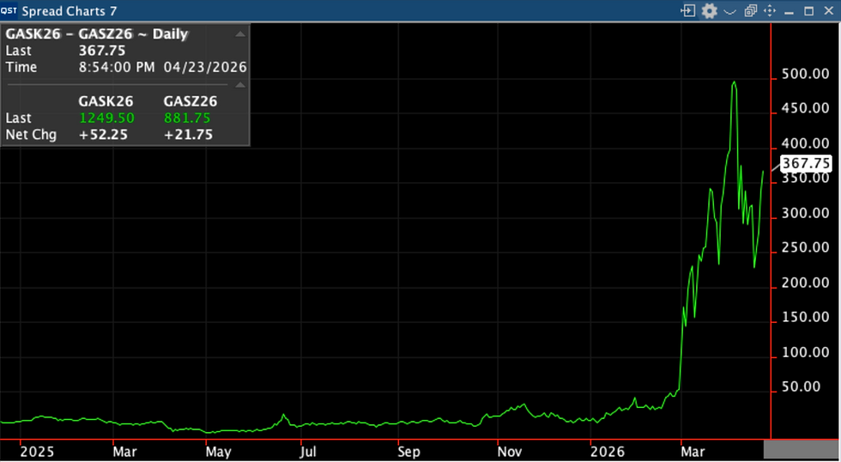Click the date 04/23/2026
The height and width of the screenshot is (462, 841).
point(205,67)
